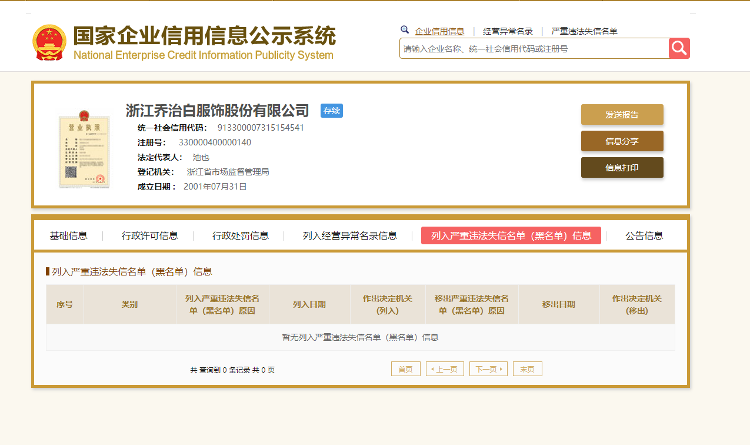Click the 下一页 pagination button

coord(488,369)
